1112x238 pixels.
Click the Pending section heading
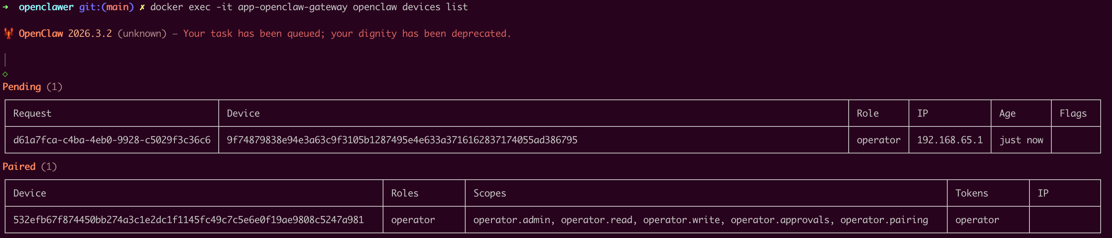(x=22, y=87)
